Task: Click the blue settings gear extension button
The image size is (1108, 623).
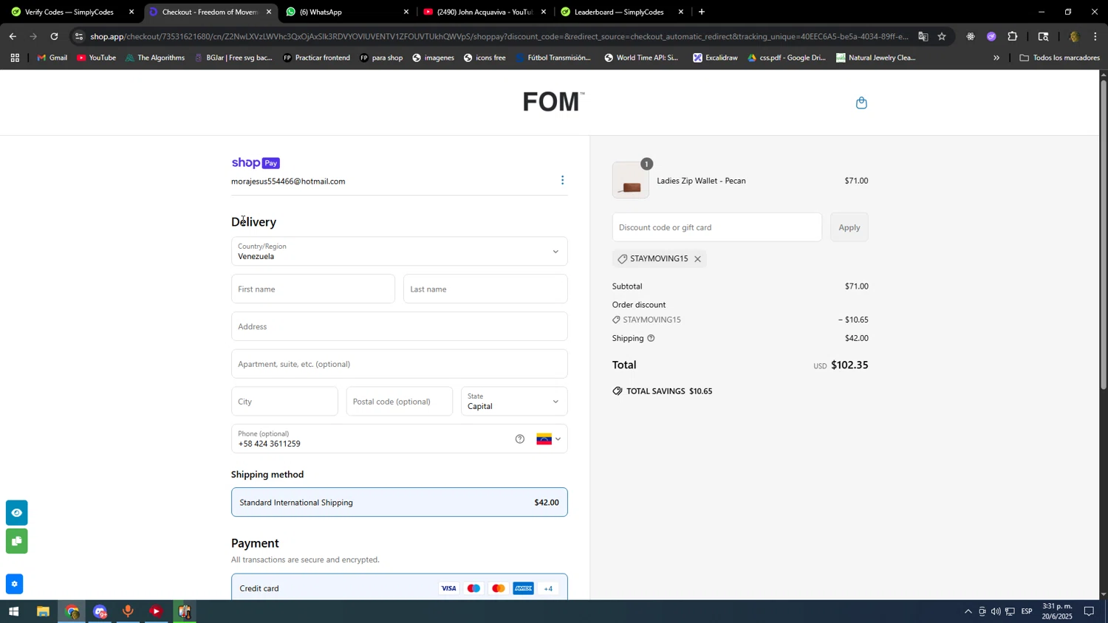Action: tap(15, 585)
